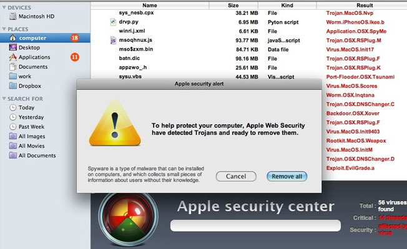The image size is (407, 249).
Task: Click the computer home icon in Places
Action: pyautogui.click(x=12, y=38)
